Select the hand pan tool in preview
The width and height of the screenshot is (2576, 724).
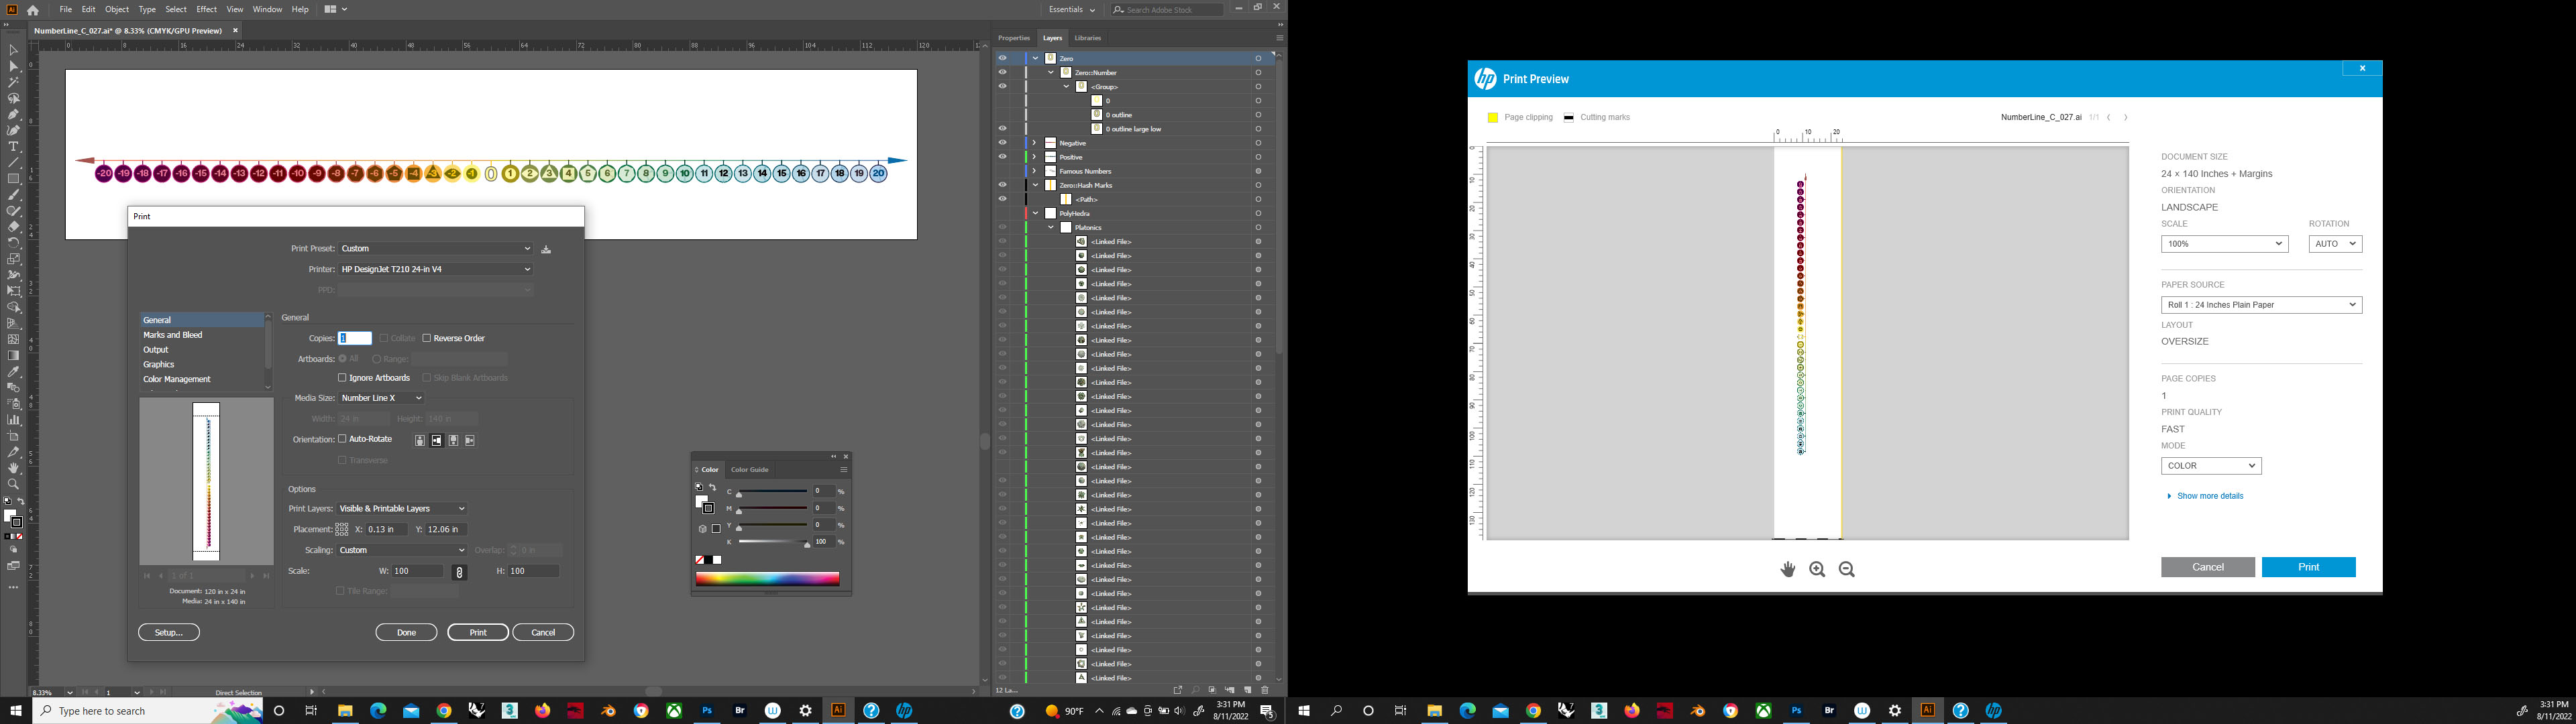(1787, 569)
